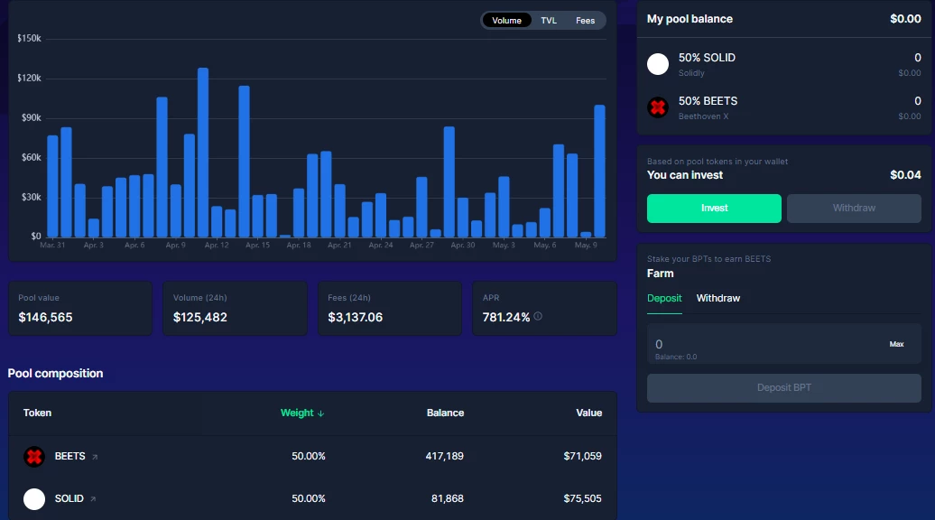Select the Farm Deposit tab
Viewport: 935px width, 520px height.
coord(664,298)
